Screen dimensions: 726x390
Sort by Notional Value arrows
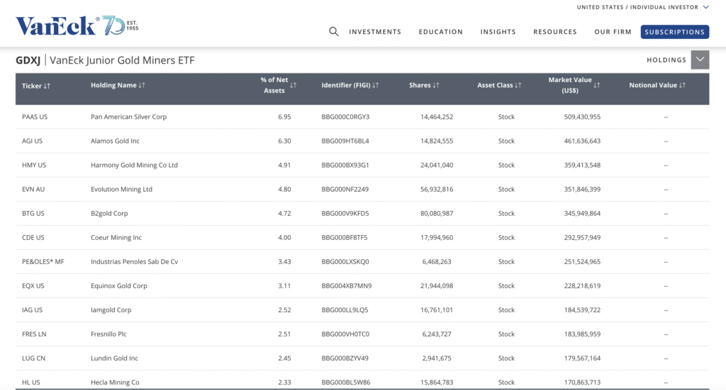pyautogui.click(x=682, y=86)
